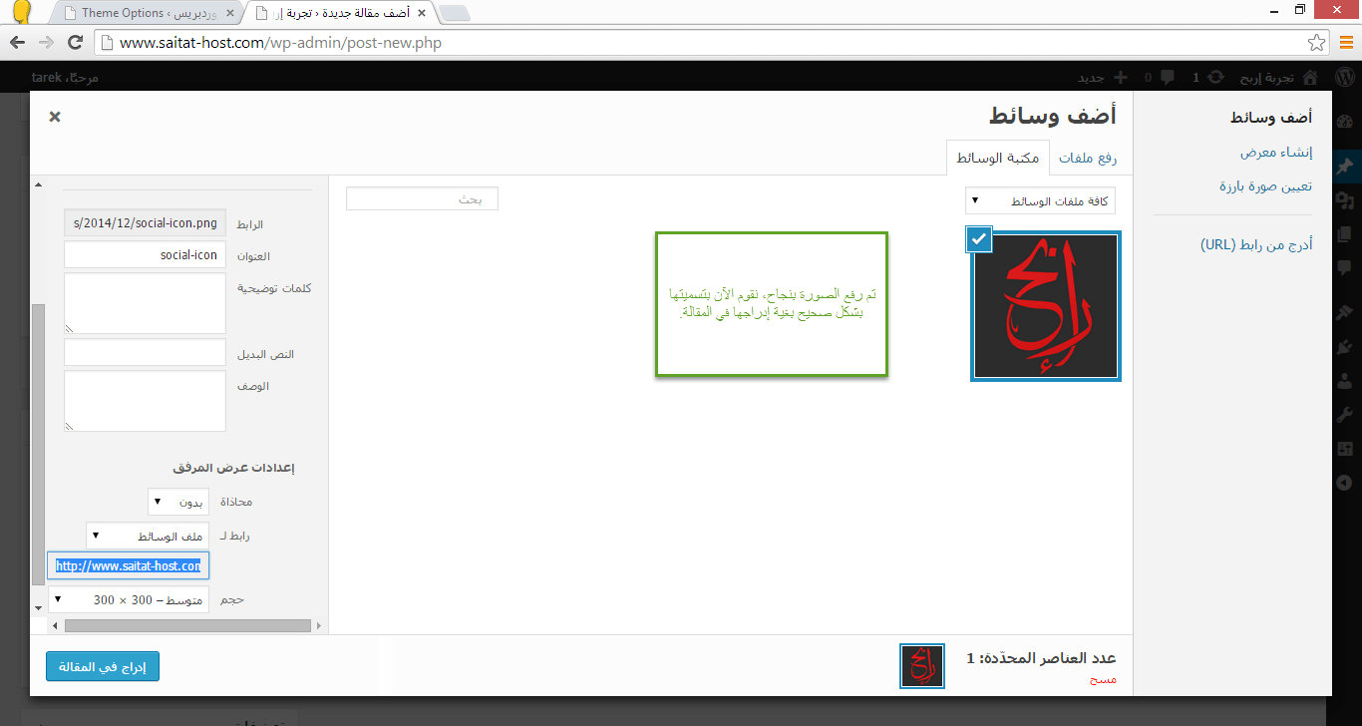Click the إعدادات عرض المرفق heading
Viewport: 1362px width, 726px height.
pos(233,467)
